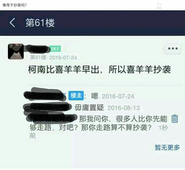Image resolution: width=185 pixels, height=170 pixels.
Task: Open the redacted username before 那我问你
Action: tap(51, 117)
